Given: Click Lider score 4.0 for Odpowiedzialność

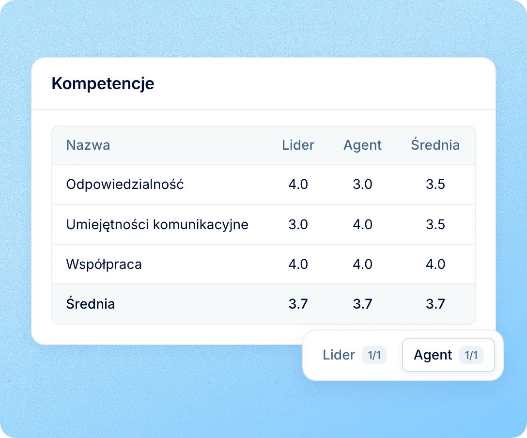Looking at the screenshot, I should coord(298,185).
